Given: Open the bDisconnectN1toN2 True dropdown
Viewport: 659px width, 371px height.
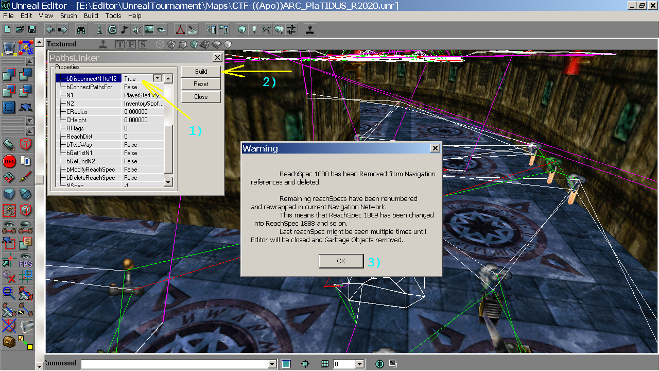Looking at the screenshot, I should click(158, 78).
